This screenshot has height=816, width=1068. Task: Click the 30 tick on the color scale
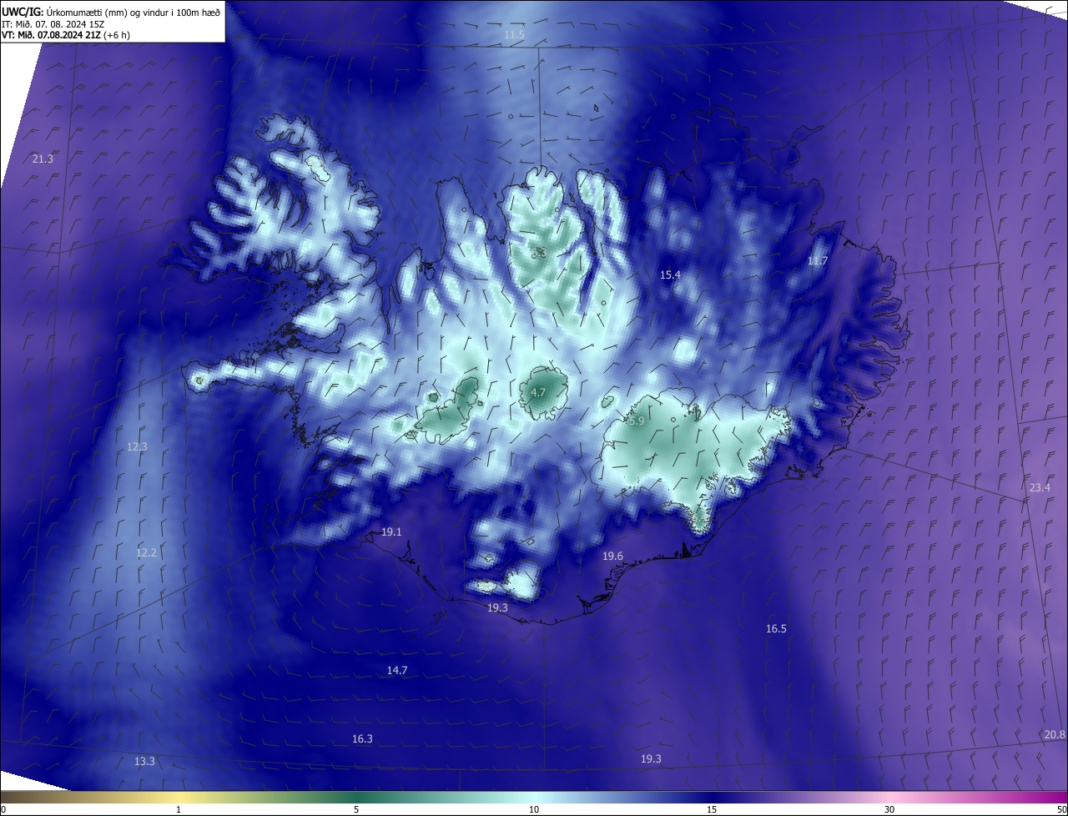coord(889,809)
